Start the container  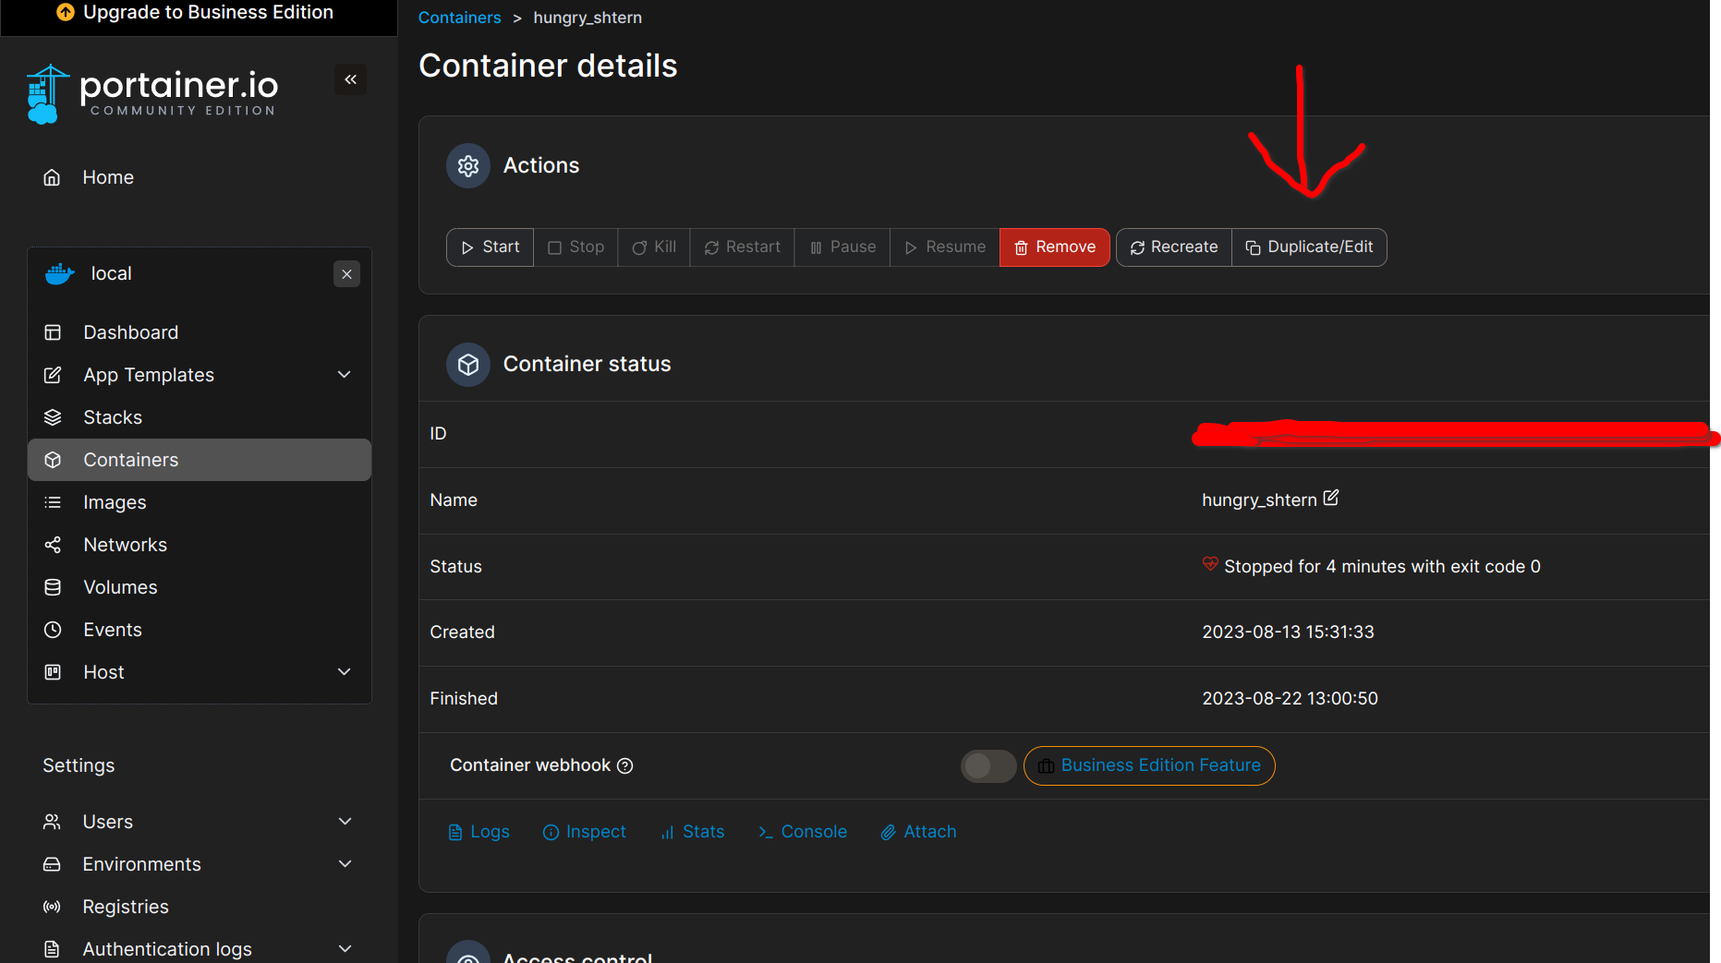pos(490,247)
